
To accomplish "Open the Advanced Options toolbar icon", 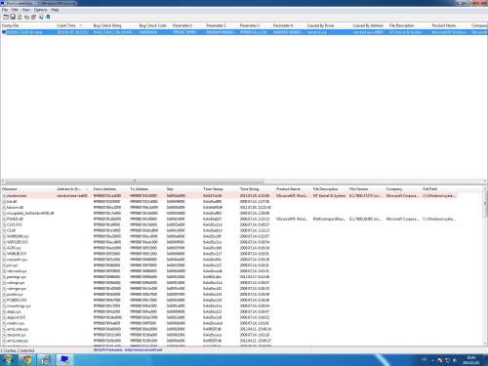I will click(x=6, y=17).
